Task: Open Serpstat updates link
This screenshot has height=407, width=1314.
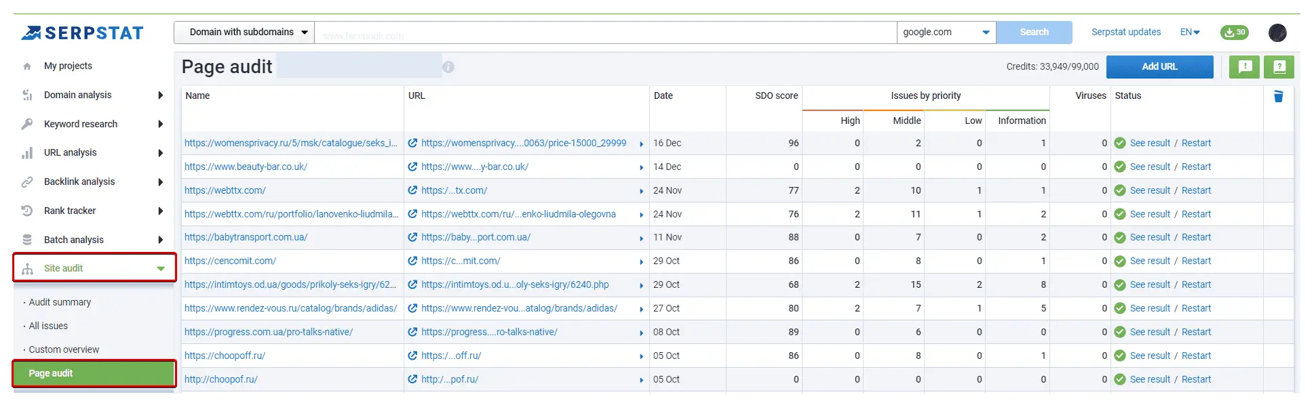Action: 1126,32
